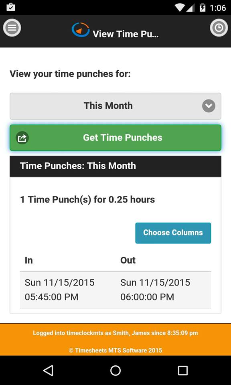Select the Out column header
The image size is (231, 385).
[128, 260]
